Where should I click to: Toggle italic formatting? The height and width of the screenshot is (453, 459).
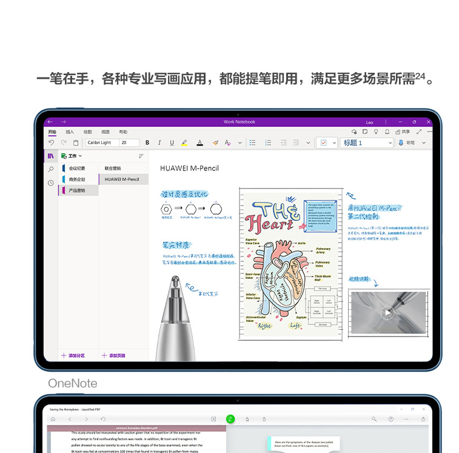(159, 143)
